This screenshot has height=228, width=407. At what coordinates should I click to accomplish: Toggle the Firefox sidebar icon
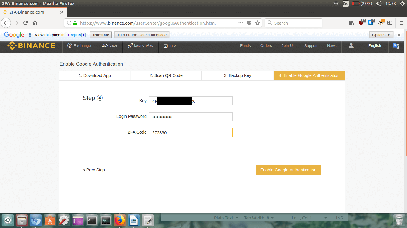(x=389, y=23)
